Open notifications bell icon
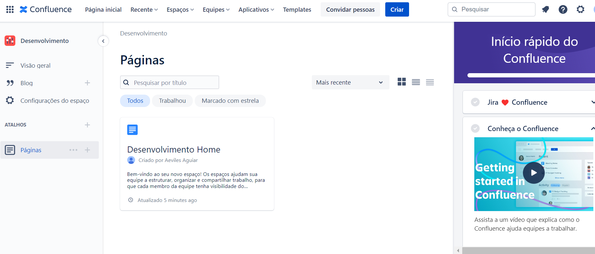The height and width of the screenshot is (254, 595). pyautogui.click(x=545, y=9)
